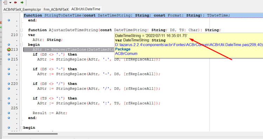The height and width of the screenshot is (139, 263).
Task: Click the StringReplace line replacing '-' with DS
Action: click(99, 74)
